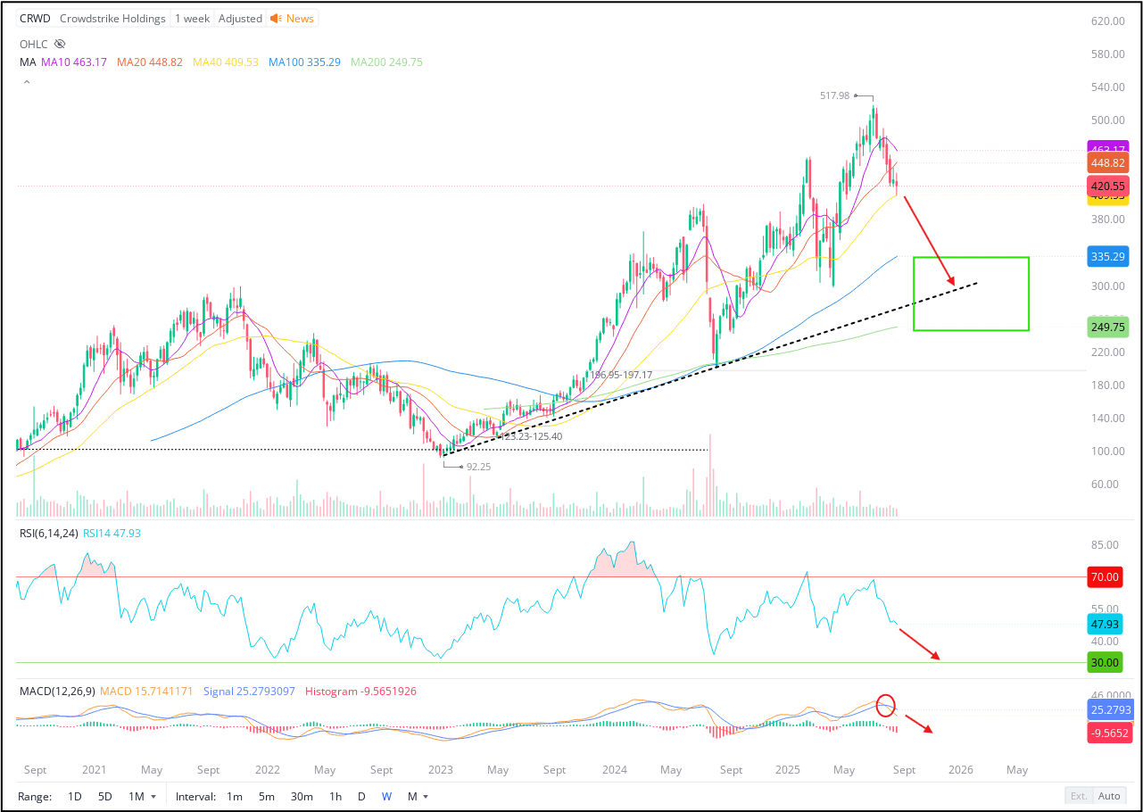
Task: Hide the OHLC display using the eye icon
Action: pos(59,44)
